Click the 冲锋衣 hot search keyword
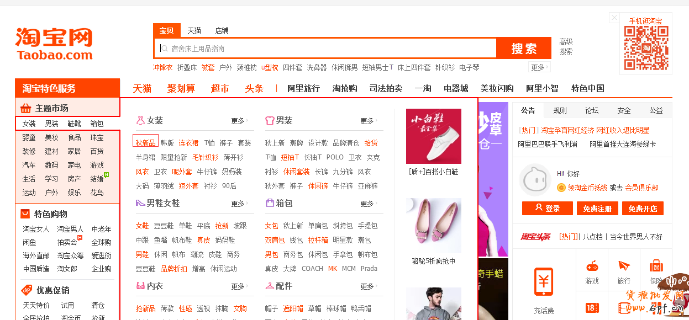Screen dimensions: 689x320 point(162,67)
